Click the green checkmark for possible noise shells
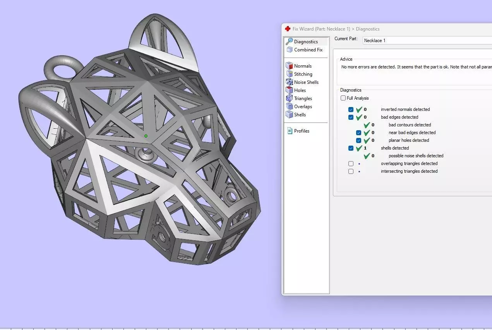492x330 pixels. coord(367,156)
